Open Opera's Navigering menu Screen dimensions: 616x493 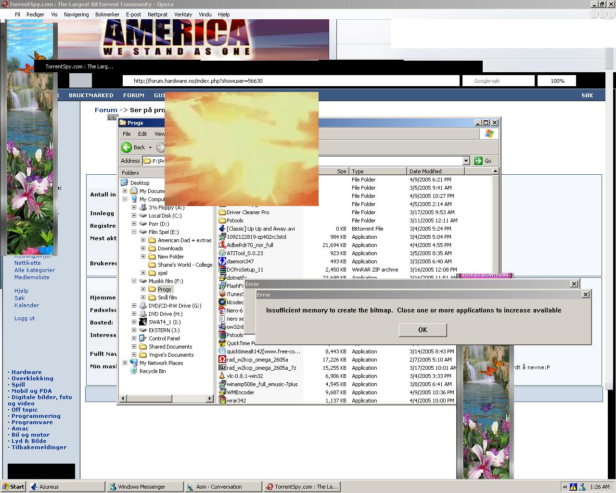tap(76, 14)
